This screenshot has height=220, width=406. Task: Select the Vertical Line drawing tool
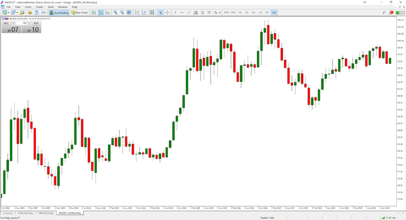(175, 12)
